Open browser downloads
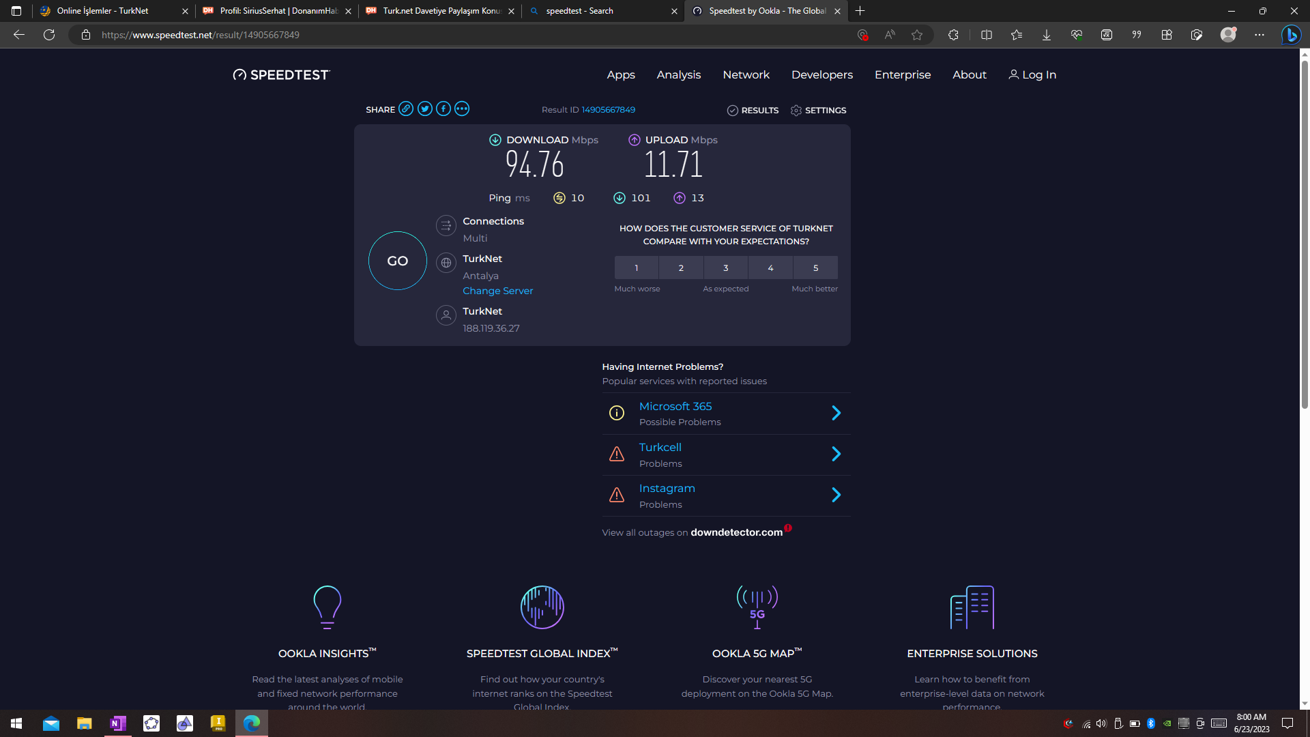Viewport: 1310px width, 737px height. point(1047,35)
